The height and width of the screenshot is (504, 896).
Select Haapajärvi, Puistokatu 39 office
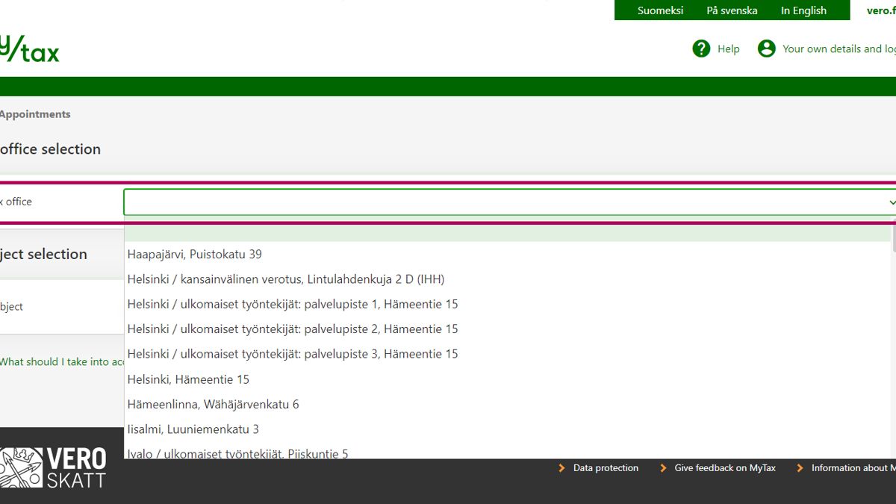point(195,255)
